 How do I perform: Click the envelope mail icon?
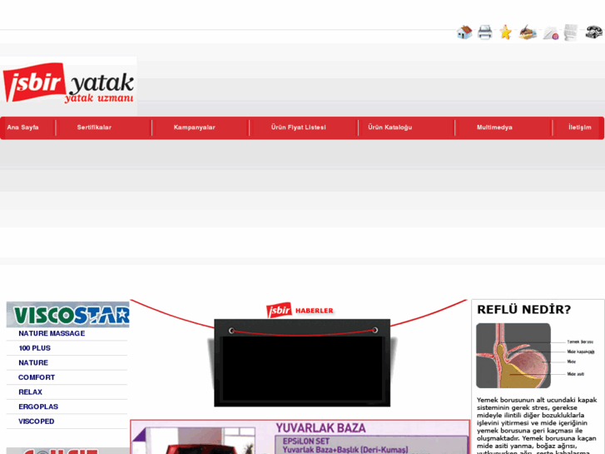click(551, 33)
